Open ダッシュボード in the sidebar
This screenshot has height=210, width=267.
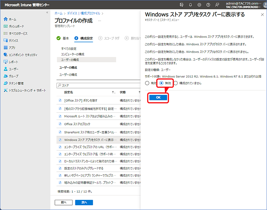pos(13,26)
